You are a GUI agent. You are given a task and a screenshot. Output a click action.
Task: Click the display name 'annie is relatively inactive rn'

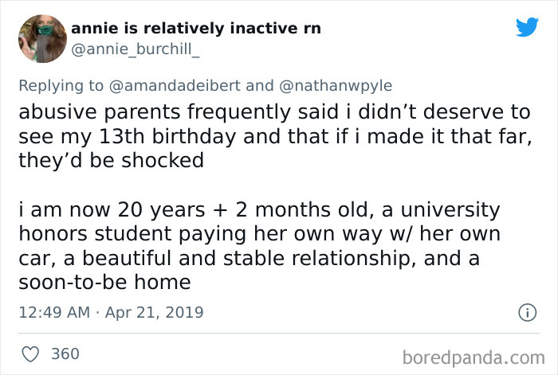pyautogui.click(x=196, y=29)
